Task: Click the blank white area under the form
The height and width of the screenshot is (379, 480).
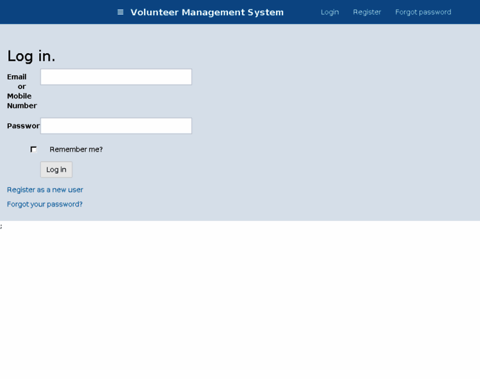Action: click(240, 303)
